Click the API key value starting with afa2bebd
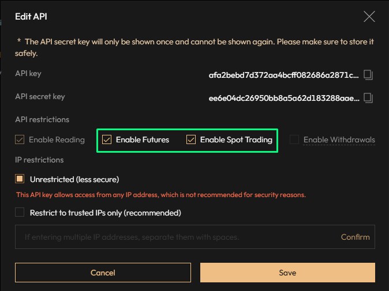 tap(283, 75)
